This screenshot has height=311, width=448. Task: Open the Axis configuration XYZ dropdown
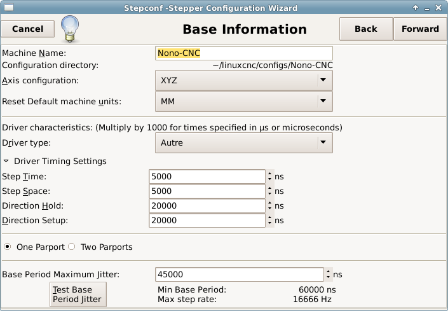(x=244, y=81)
